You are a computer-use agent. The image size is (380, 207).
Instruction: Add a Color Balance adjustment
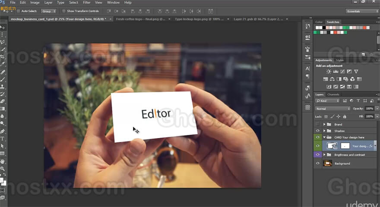(x=332, y=79)
